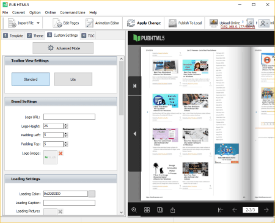The image size is (275, 223).
Task: Click the Logo Height value field
Action: pos(53,126)
